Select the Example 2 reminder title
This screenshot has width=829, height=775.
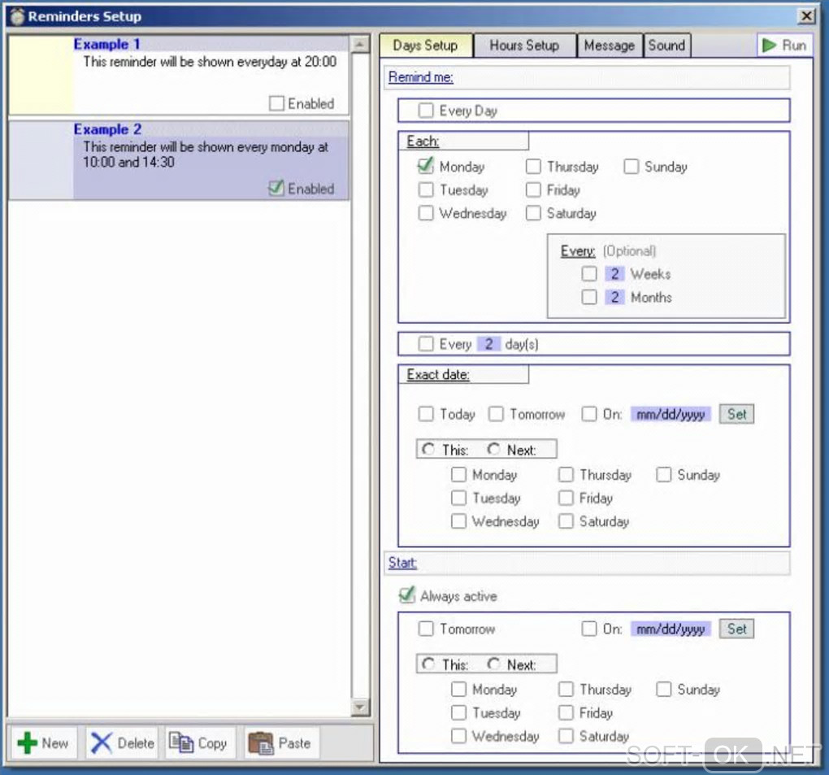107,129
